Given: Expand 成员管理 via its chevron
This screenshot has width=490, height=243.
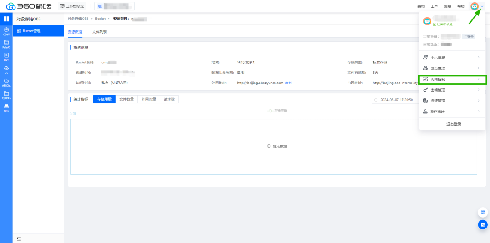Looking at the screenshot, I should tap(479, 68).
